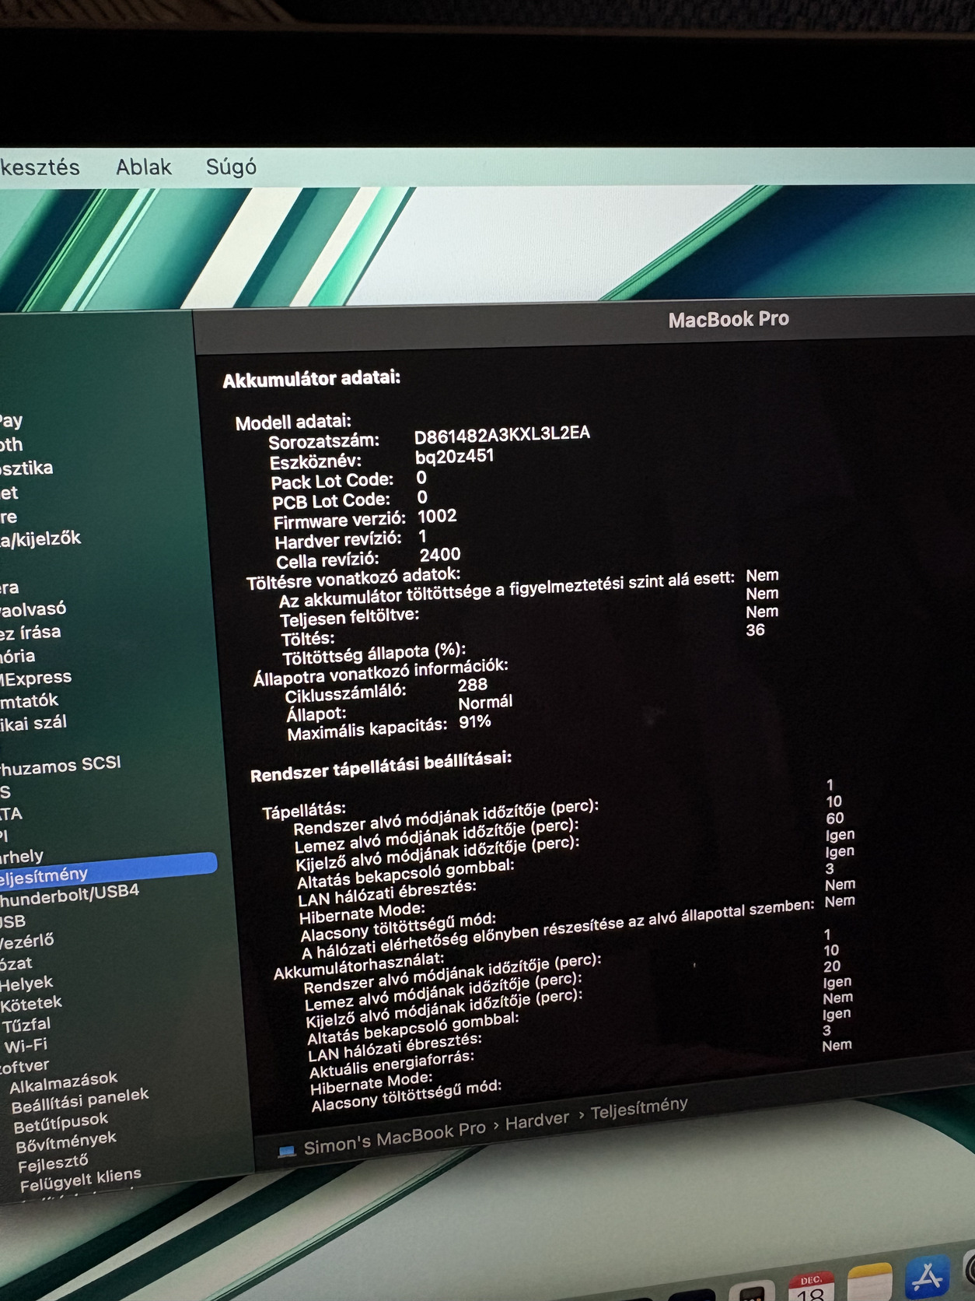
Task: Select Felügyelt kliens in the sidebar
Action: coord(81,1180)
